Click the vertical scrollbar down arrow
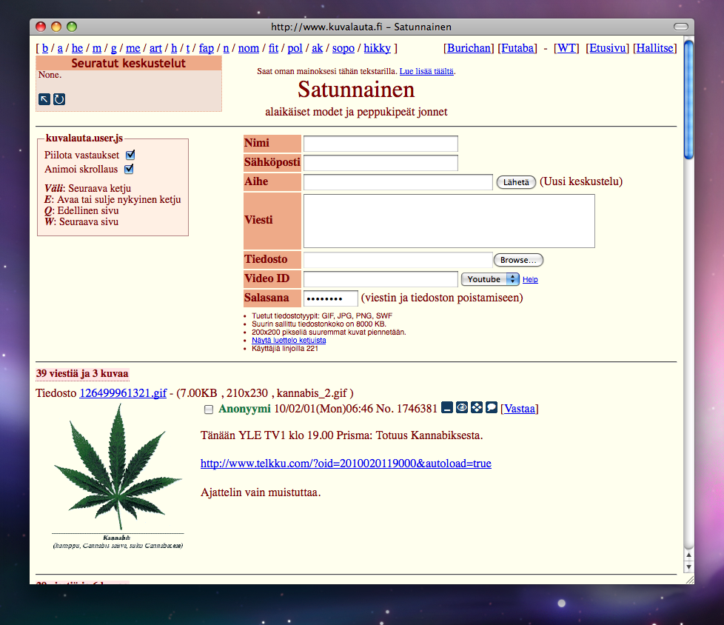The width and height of the screenshot is (724, 625). click(688, 566)
